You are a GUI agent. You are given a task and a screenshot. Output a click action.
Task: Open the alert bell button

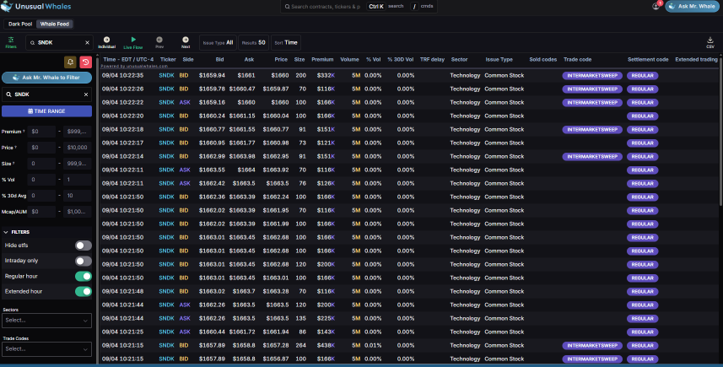(x=70, y=62)
